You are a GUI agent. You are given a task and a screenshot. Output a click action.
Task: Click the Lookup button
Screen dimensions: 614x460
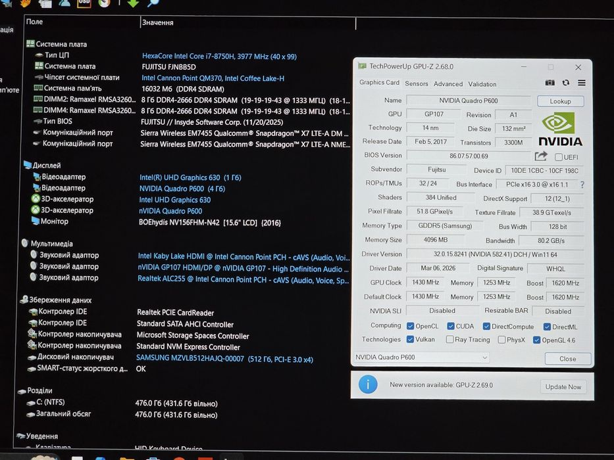560,101
